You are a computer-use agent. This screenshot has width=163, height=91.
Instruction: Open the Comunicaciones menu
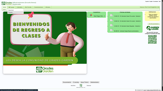pyautogui.click(x=38, y=7)
